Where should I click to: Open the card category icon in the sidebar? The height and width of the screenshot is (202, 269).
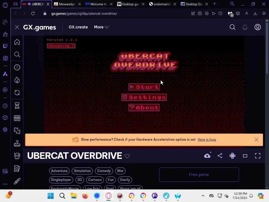pyautogui.click(x=17, y=169)
